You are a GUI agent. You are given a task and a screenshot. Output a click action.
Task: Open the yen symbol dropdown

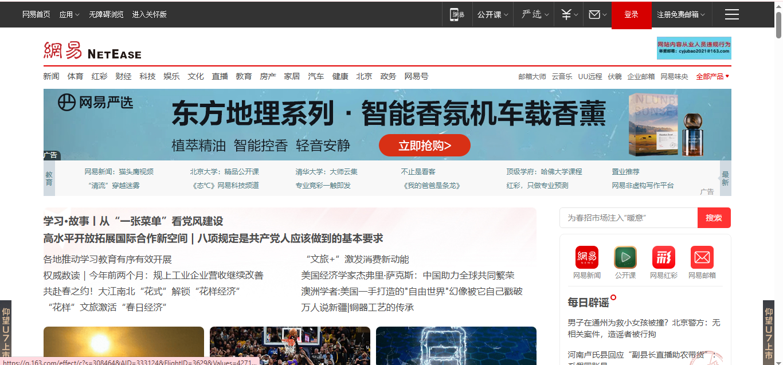[569, 15]
